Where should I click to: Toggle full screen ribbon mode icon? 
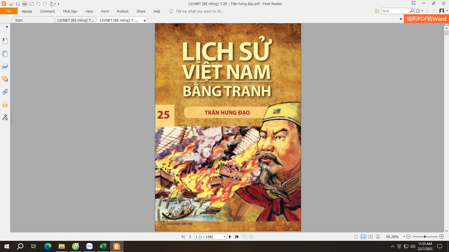413,3
